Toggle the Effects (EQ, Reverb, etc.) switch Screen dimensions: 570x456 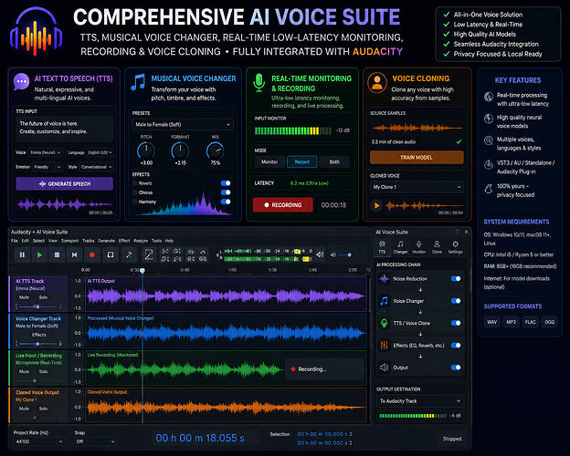click(456, 346)
